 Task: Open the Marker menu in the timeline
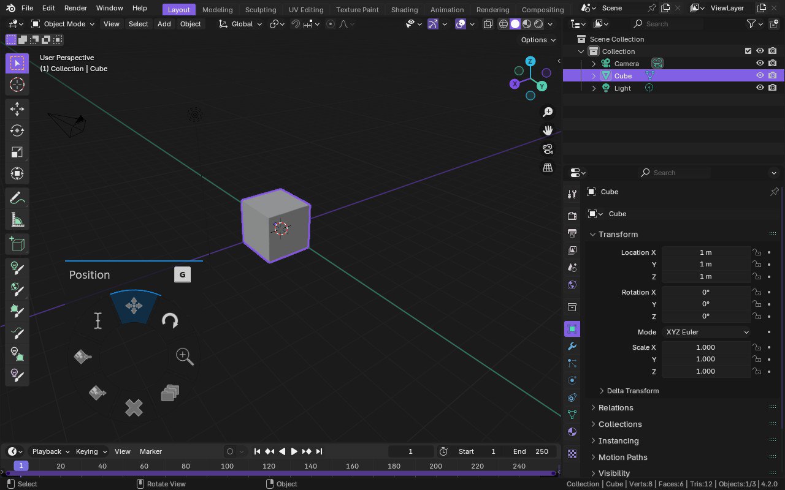(x=150, y=451)
